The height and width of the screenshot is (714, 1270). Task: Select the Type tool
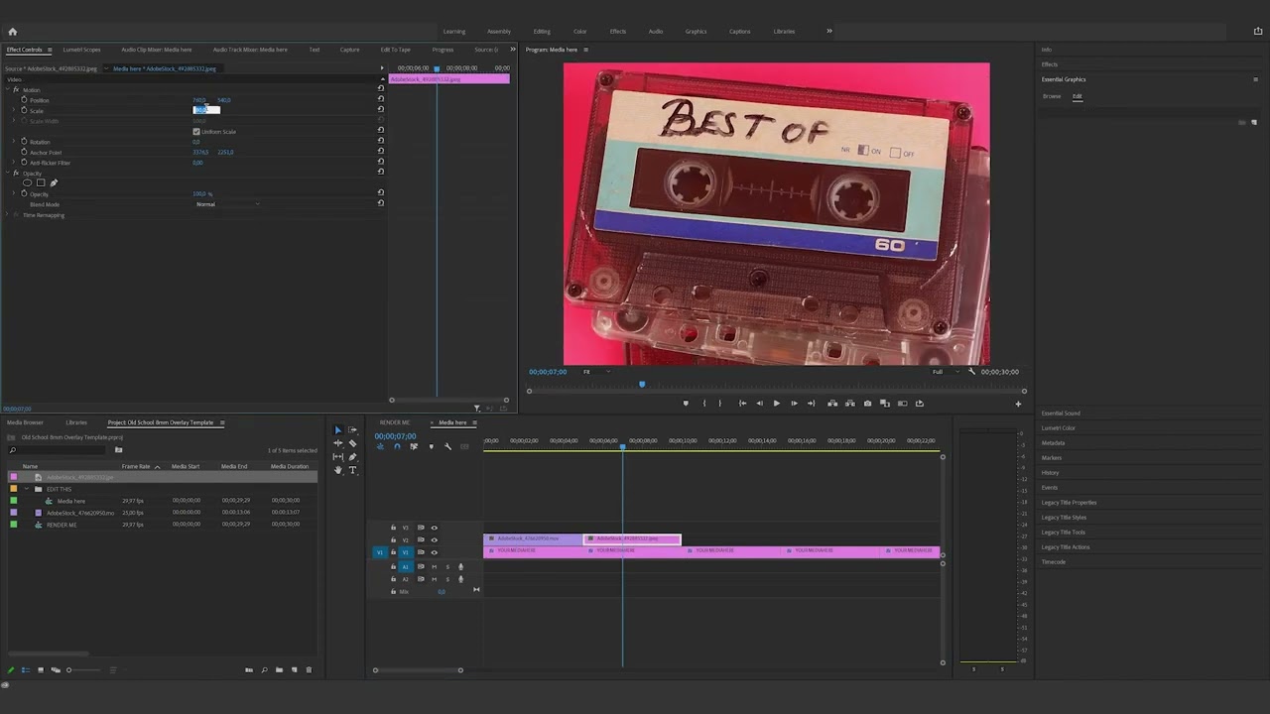pos(352,470)
